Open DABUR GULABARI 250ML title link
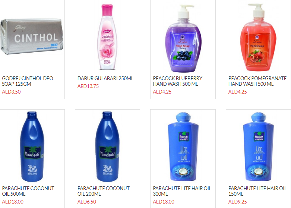The width and height of the screenshot is (291, 208). pos(105,78)
